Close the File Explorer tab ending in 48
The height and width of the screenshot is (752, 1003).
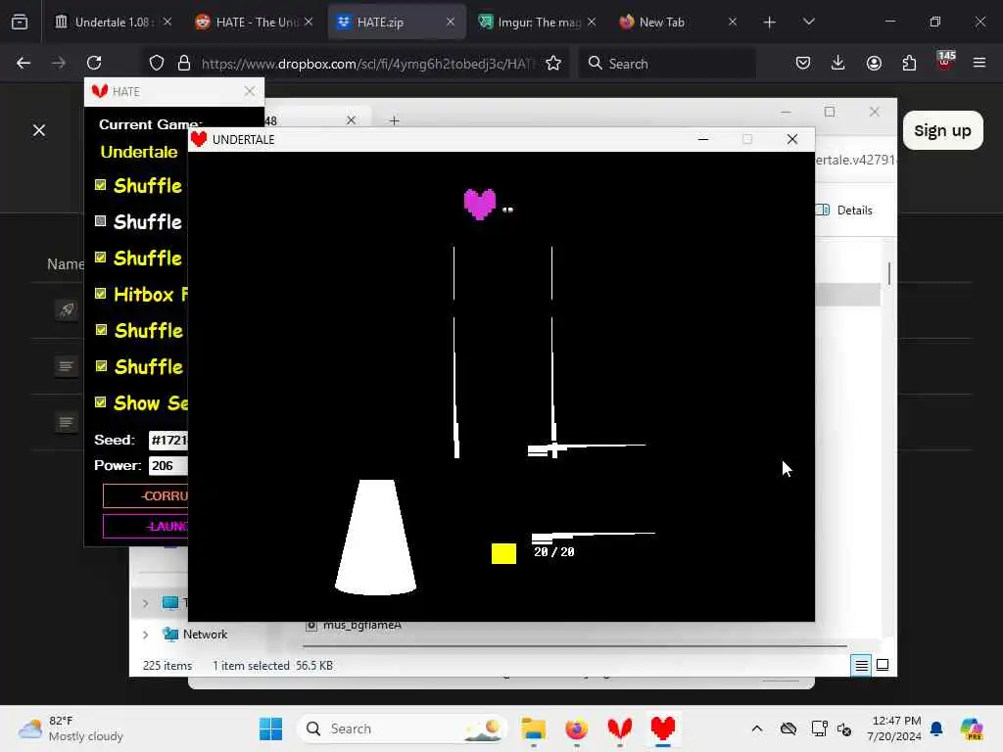point(351,120)
